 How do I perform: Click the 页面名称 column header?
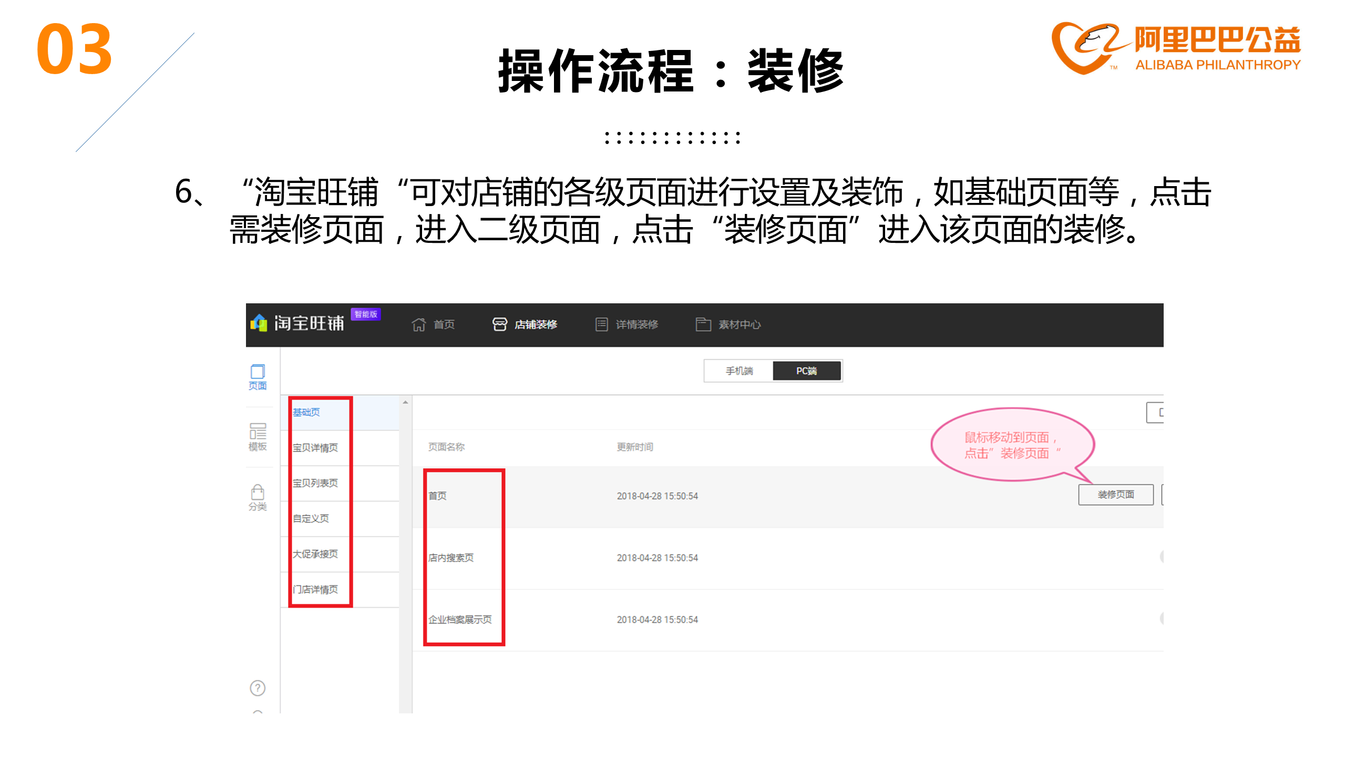click(x=446, y=447)
